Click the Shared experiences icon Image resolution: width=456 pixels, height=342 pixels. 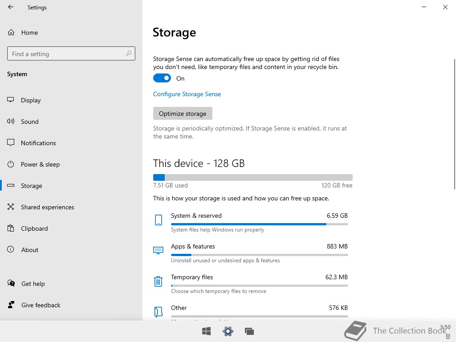(x=11, y=207)
